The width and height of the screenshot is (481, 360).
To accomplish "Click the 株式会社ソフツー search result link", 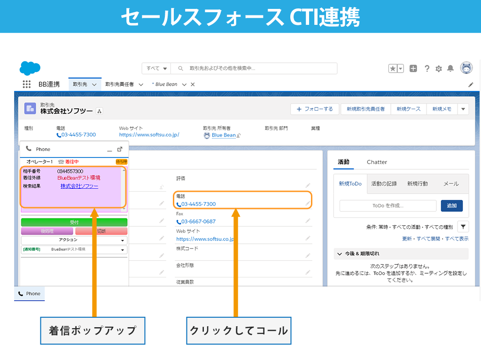I will point(79,186).
